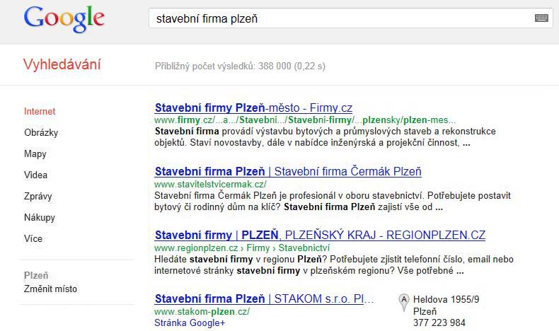The image size is (559, 331).
Task: Open Stavební firmy Plzeň-město - Firmy.cz result
Action: click(x=253, y=108)
